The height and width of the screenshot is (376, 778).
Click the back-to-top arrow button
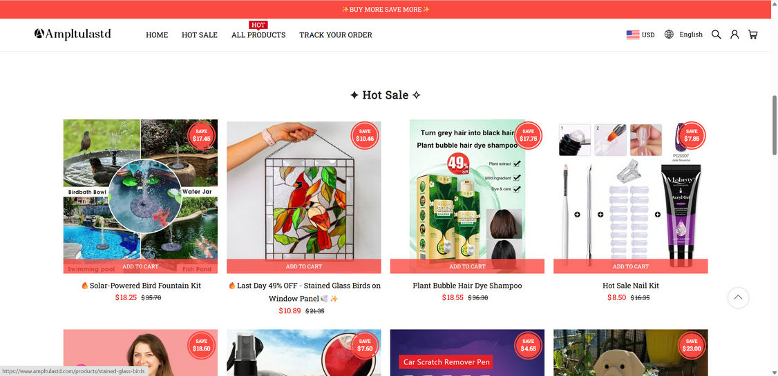(x=738, y=297)
